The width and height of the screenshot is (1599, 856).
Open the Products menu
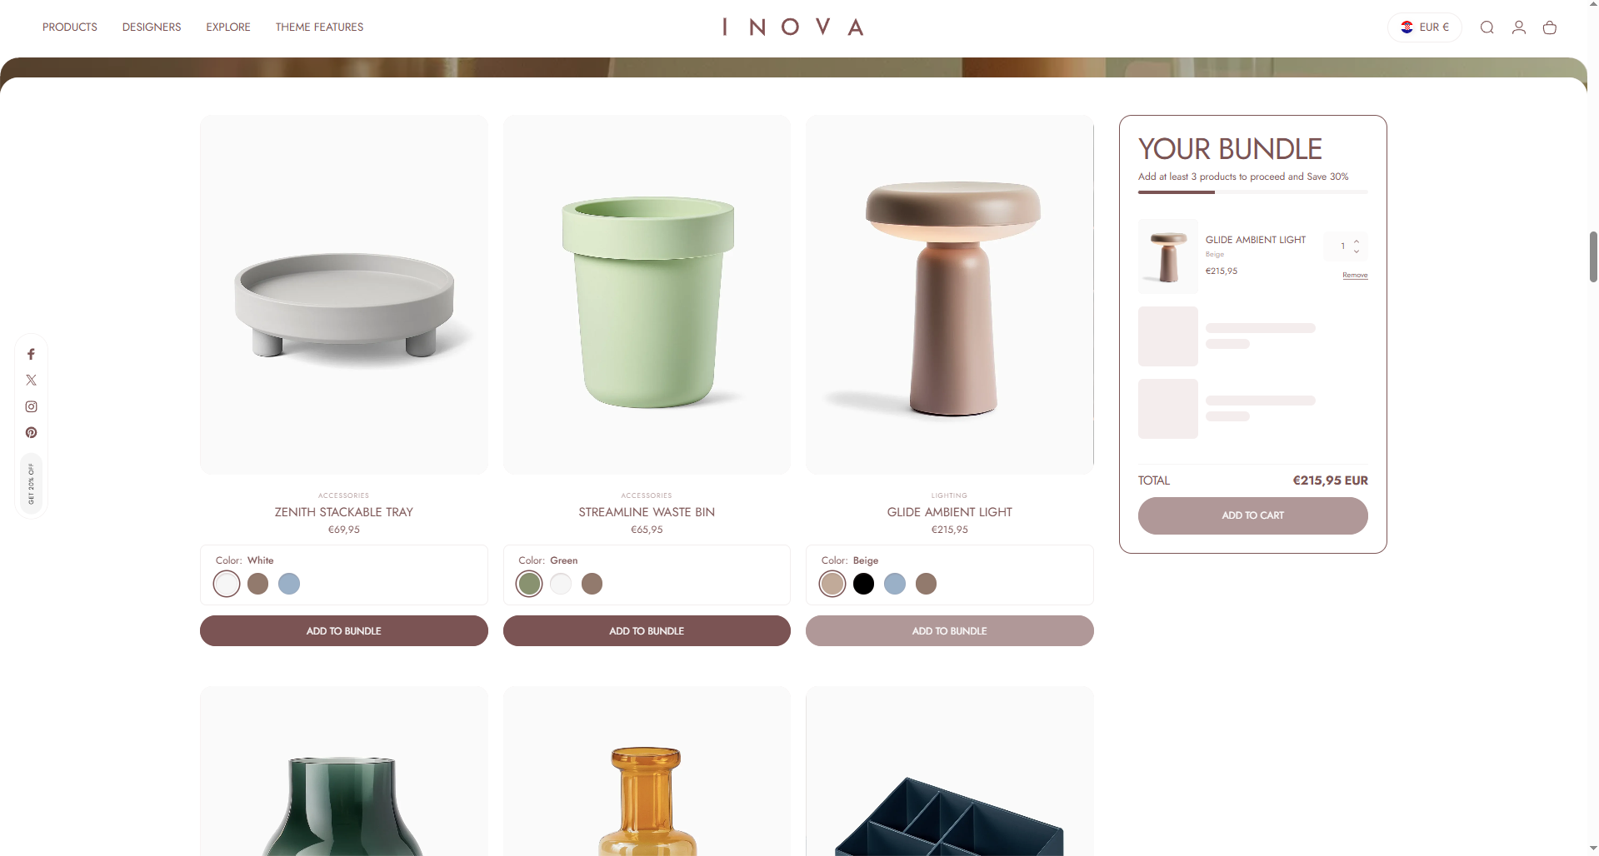pos(70,27)
